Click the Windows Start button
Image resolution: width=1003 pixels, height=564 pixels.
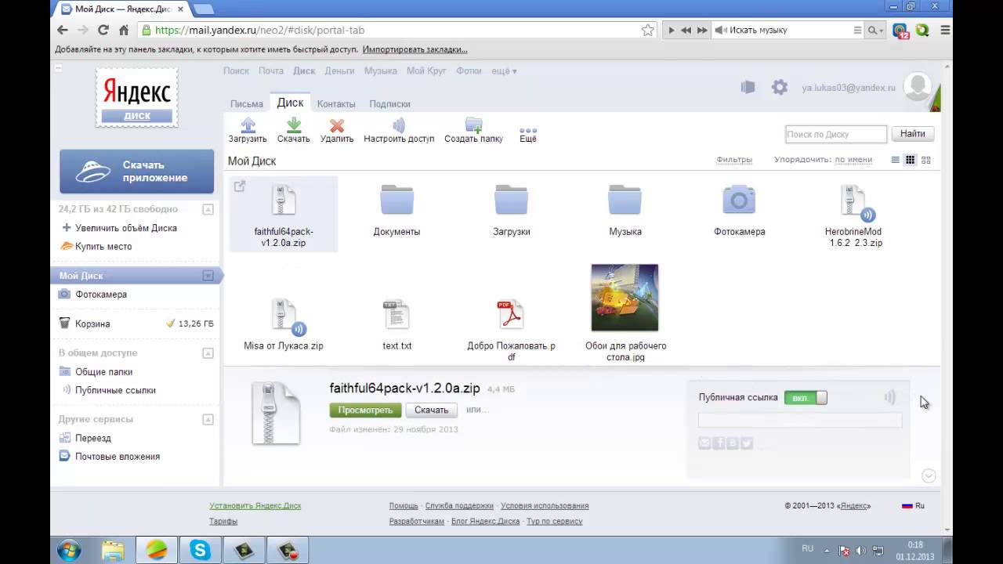(x=69, y=550)
